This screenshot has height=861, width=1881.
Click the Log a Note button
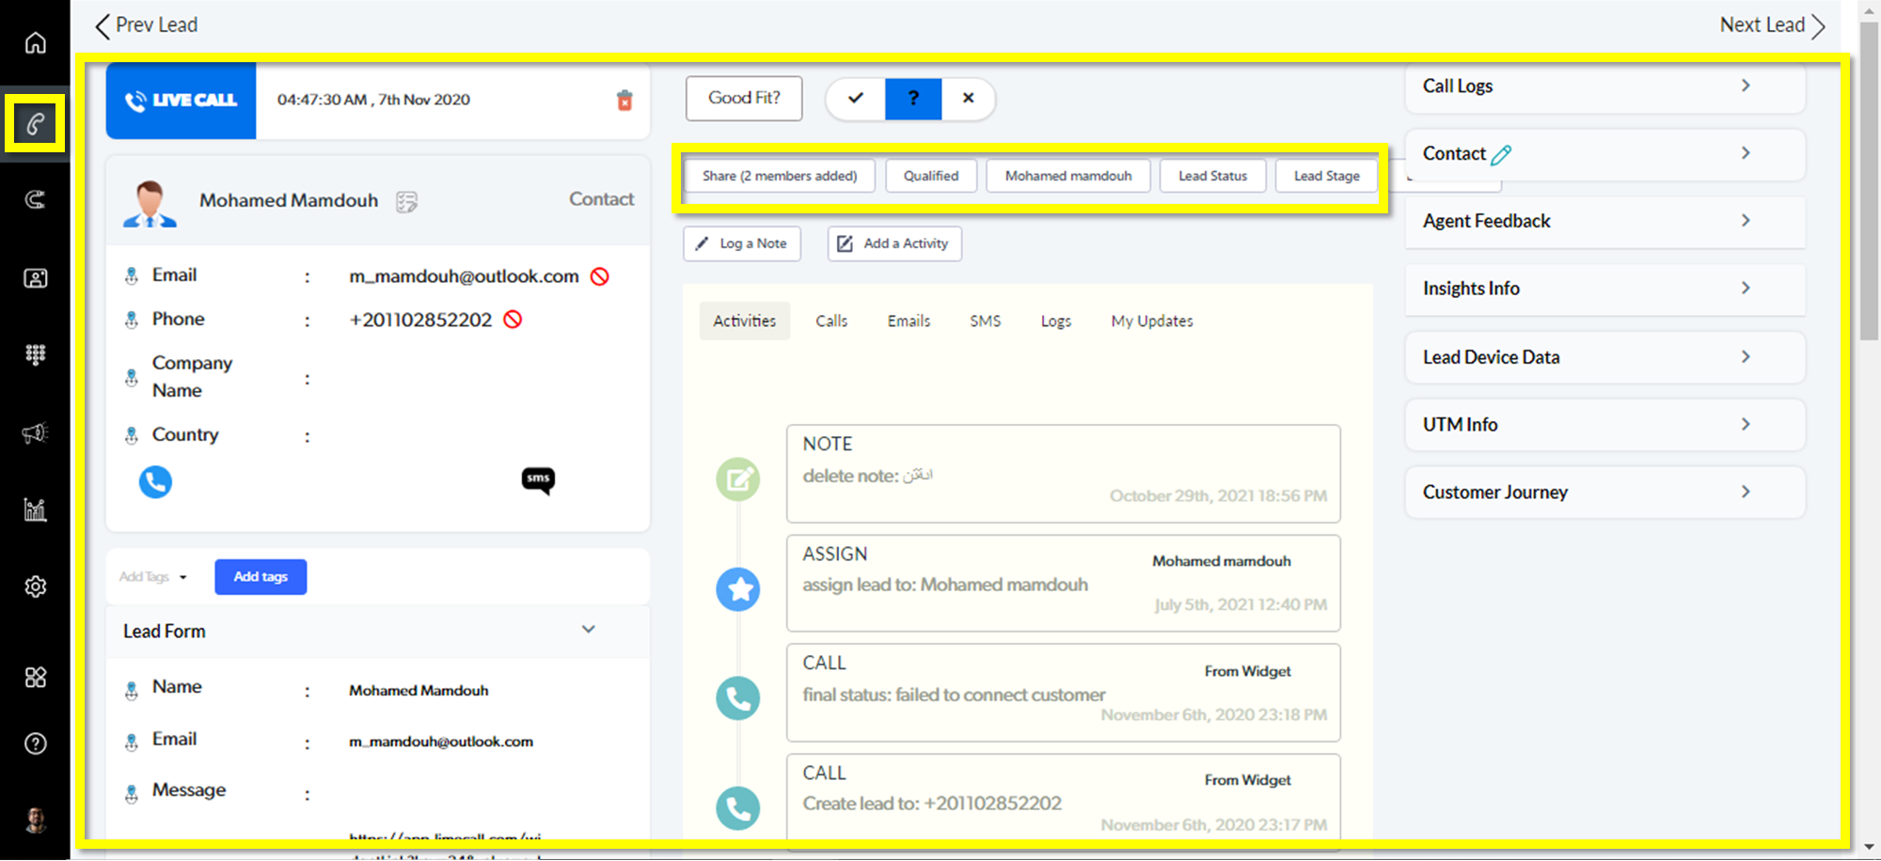(741, 243)
